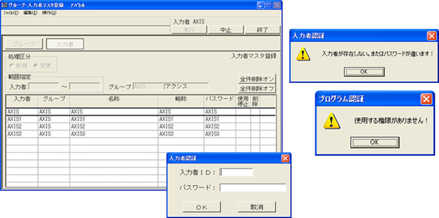Click the AXIS3 cell in パスワード column
This screenshot has width=439, height=218.
point(219,134)
